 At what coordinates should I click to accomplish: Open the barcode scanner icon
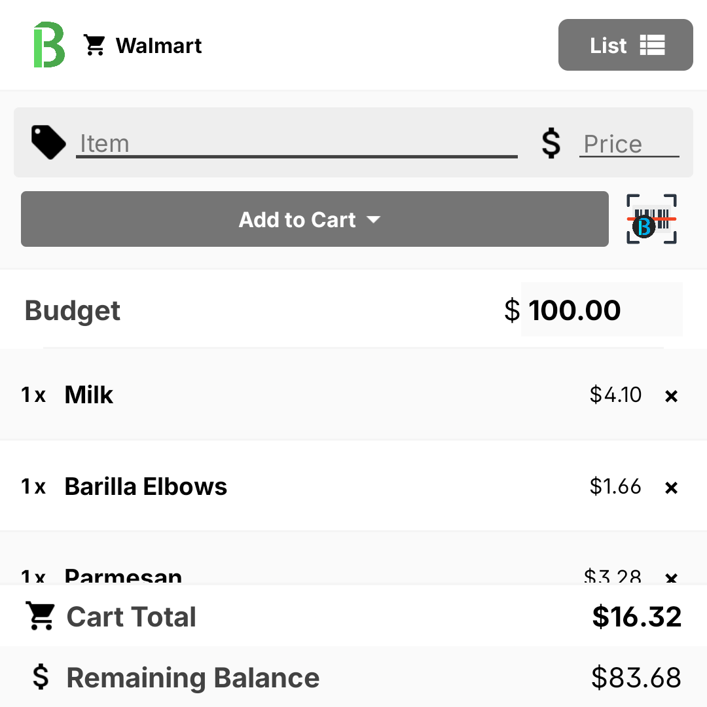651,219
